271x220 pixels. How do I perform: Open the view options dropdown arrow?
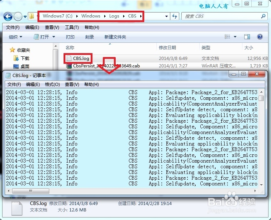[235, 37]
